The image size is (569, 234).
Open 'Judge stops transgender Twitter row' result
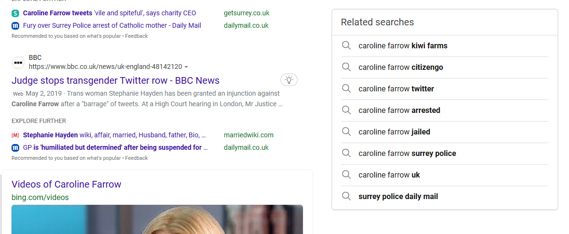pos(116,80)
